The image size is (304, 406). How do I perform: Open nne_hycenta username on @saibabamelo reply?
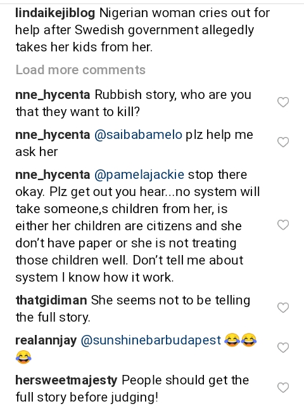[x=53, y=135]
